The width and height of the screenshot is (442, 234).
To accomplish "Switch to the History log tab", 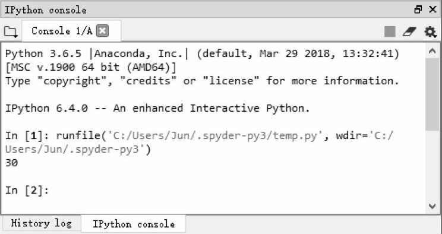I will [41, 224].
